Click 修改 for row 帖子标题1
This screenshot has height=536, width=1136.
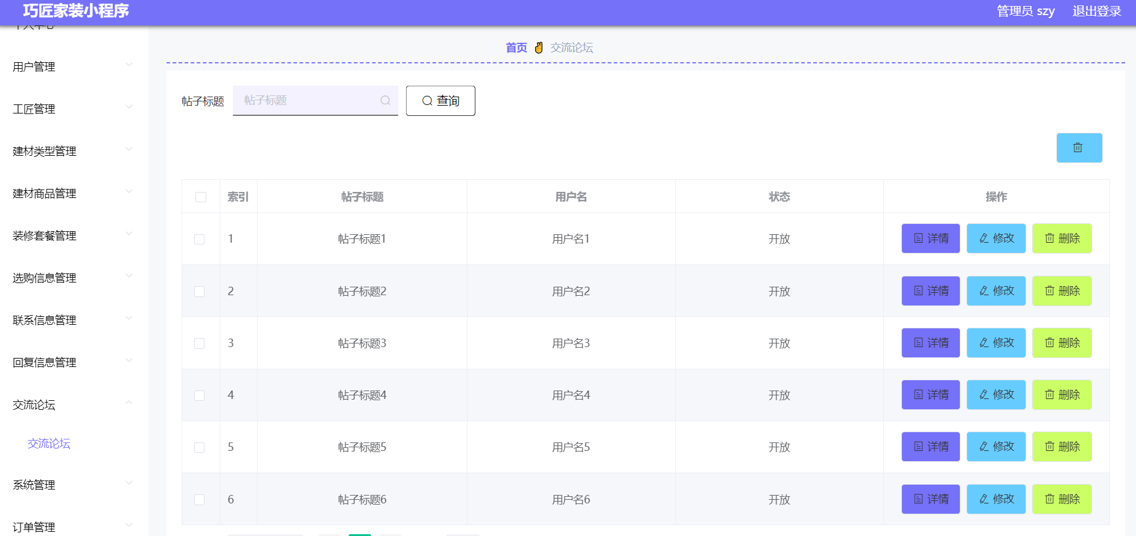[x=996, y=238]
